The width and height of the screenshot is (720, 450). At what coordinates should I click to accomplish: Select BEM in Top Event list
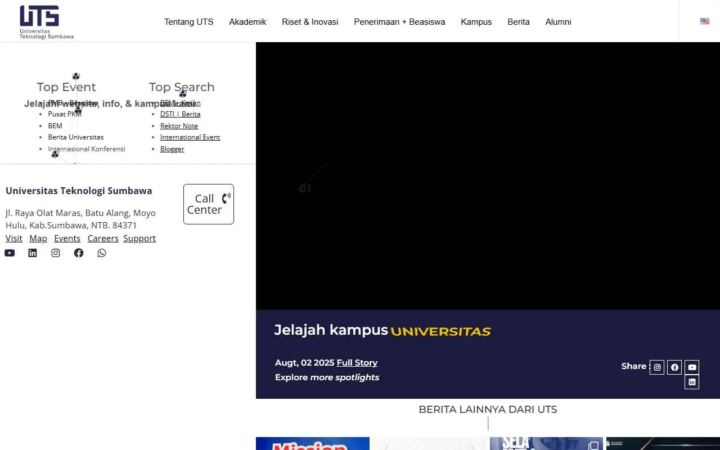[x=55, y=126]
